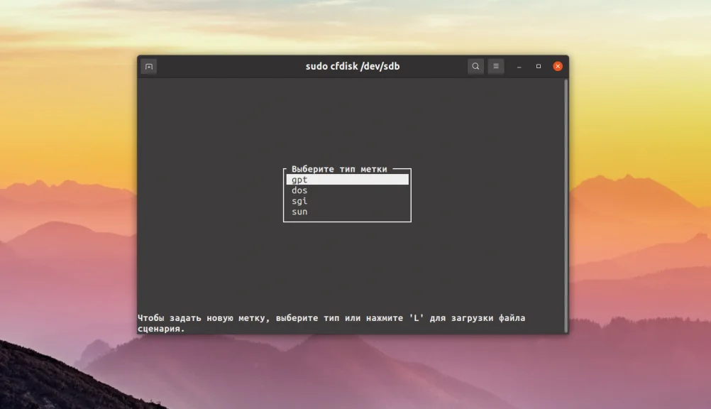This screenshot has height=409, width=711.
Task: Click the terminal app icon in the header bar
Action: coord(148,66)
